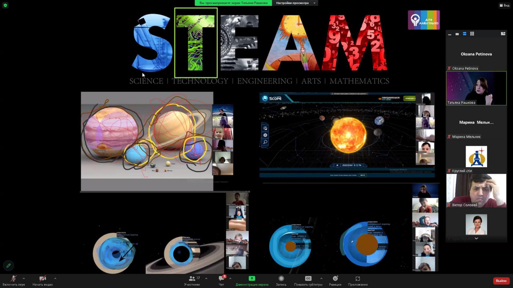Click the Діти майбутнього logo in the slide
513x288 pixels.
[x=424, y=20]
